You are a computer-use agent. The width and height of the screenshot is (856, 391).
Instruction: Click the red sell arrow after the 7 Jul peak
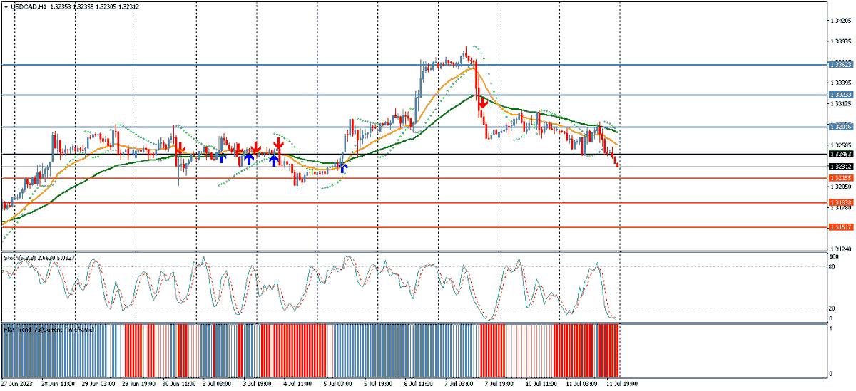point(483,103)
